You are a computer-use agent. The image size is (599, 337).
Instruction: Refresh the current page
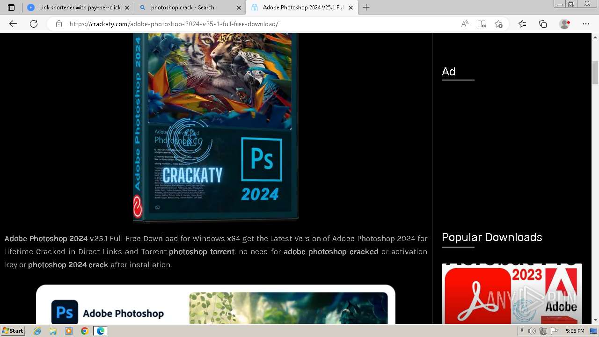tap(34, 24)
